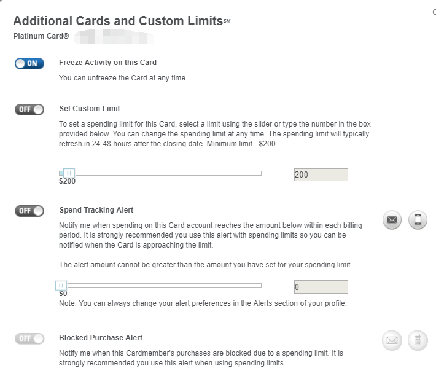Click the "Additional Cards and Custom Limits" heading

tap(118, 21)
